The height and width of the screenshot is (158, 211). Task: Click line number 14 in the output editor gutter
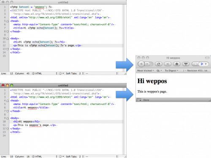click(4, 136)
